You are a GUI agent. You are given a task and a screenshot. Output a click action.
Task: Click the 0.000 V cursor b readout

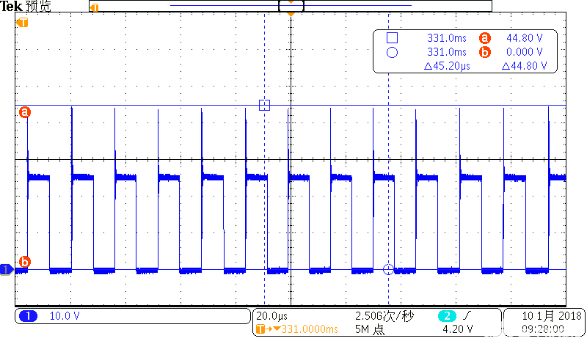pos(525,52)
